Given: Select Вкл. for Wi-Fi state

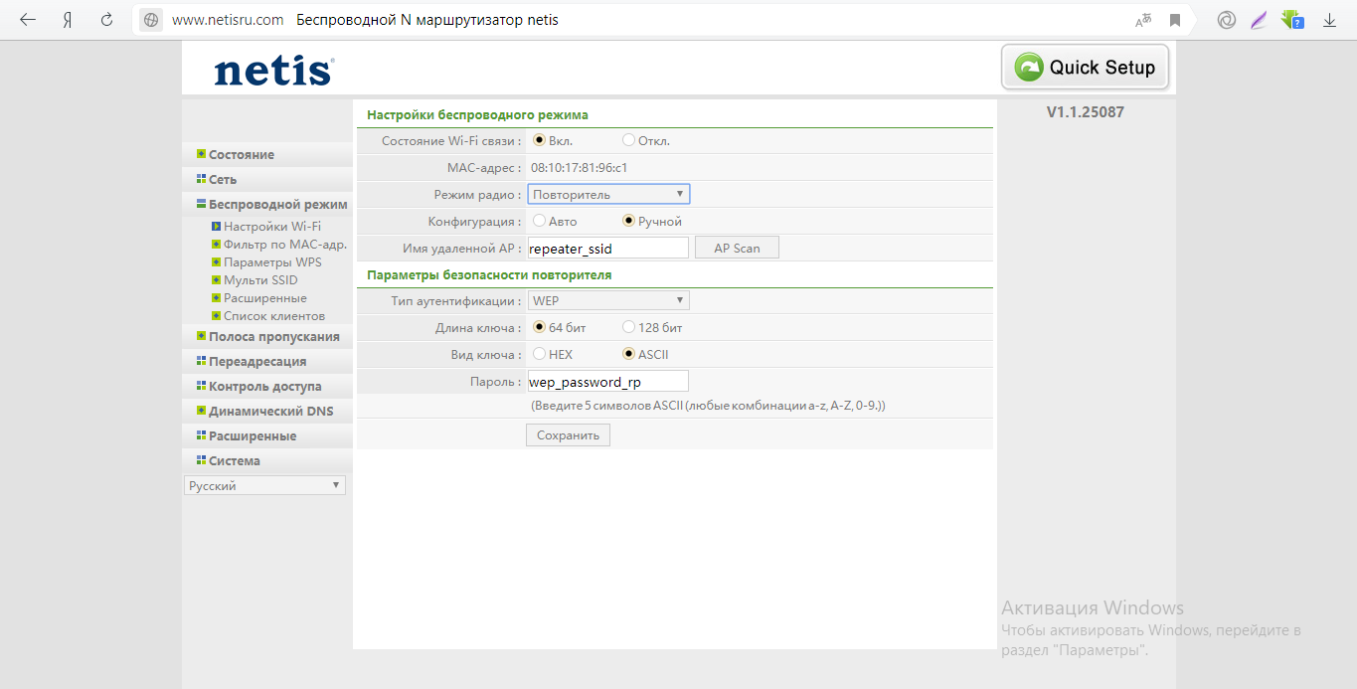Looking at the screenshot, I should [x=540, y=140].
